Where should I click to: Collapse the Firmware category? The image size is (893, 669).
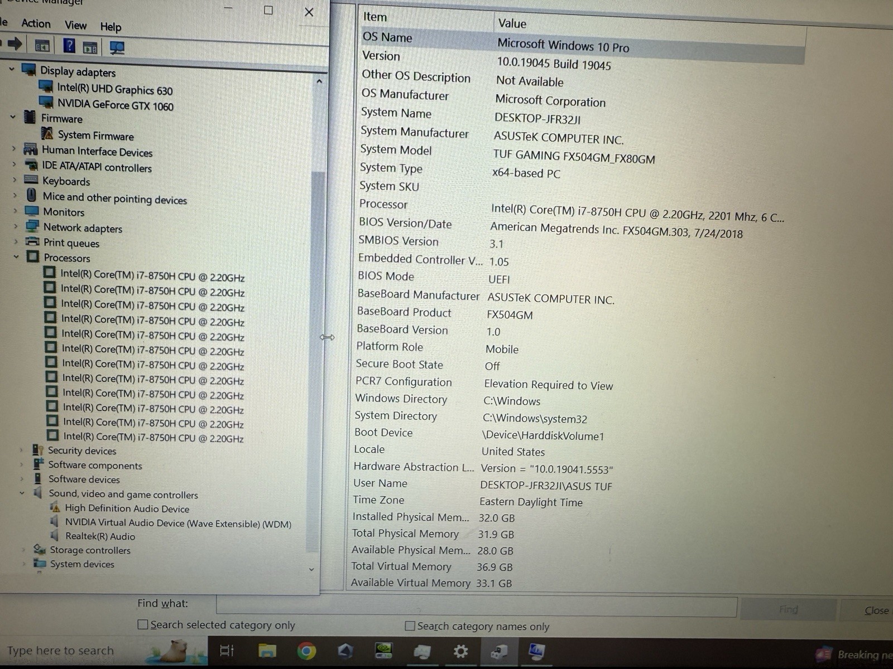pyautogui.click(x=13, y=117)
